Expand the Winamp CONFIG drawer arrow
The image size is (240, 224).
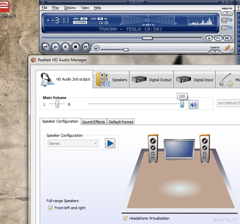click(215, 52)
